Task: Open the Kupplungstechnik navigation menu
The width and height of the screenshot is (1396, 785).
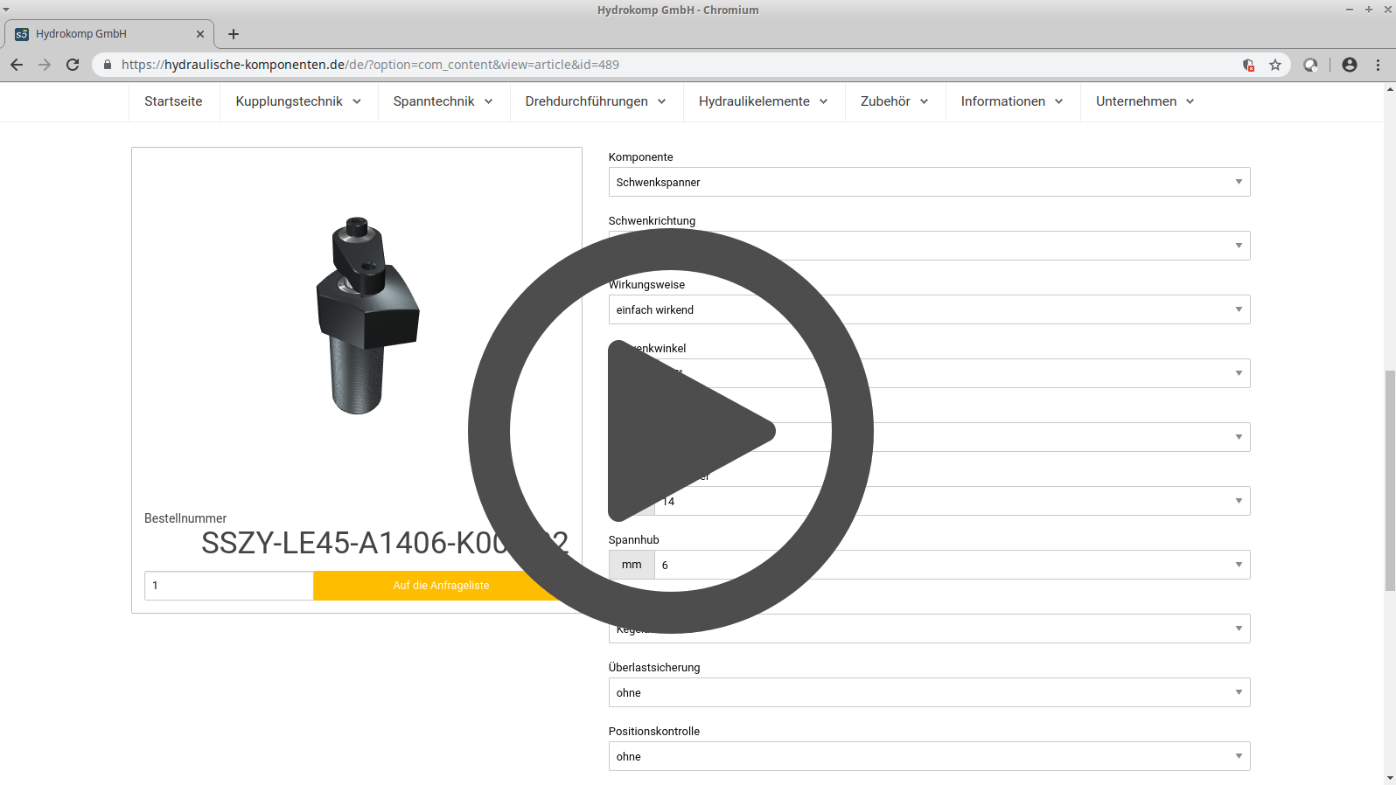Action: point(298,101)
